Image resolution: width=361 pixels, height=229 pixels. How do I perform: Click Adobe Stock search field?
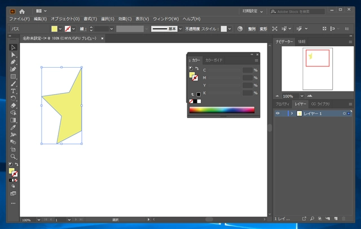coord(297,11)
